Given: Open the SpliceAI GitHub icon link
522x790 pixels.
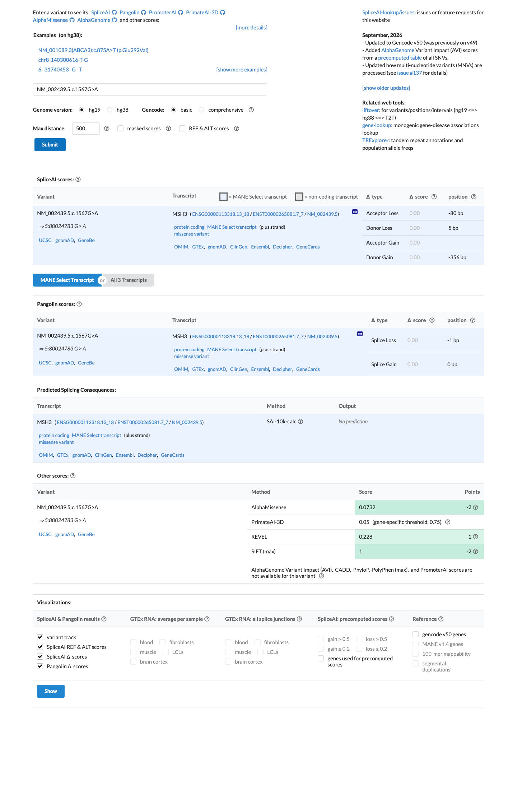Looking at the screenshot, I should point(114,13).
